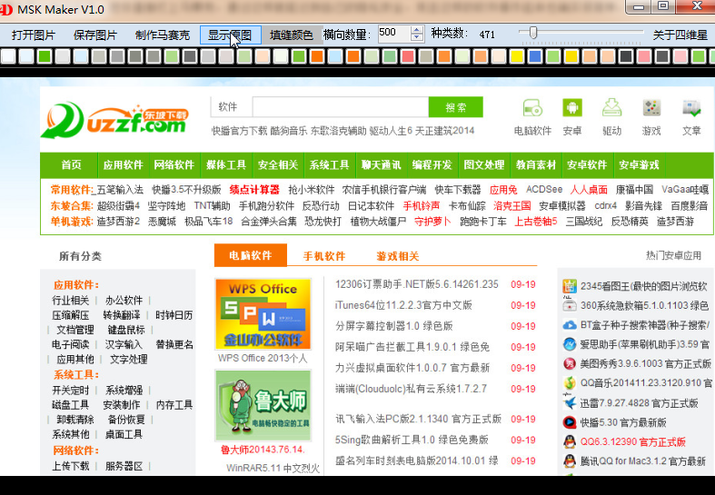Viewport: 715px width, 495px height.
Task: Click the 绩点计算器 red link
Action: tap(254, 190)
